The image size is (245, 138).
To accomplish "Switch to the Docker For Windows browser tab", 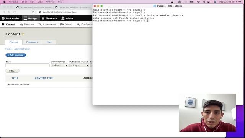I will [x=73, y=7].
